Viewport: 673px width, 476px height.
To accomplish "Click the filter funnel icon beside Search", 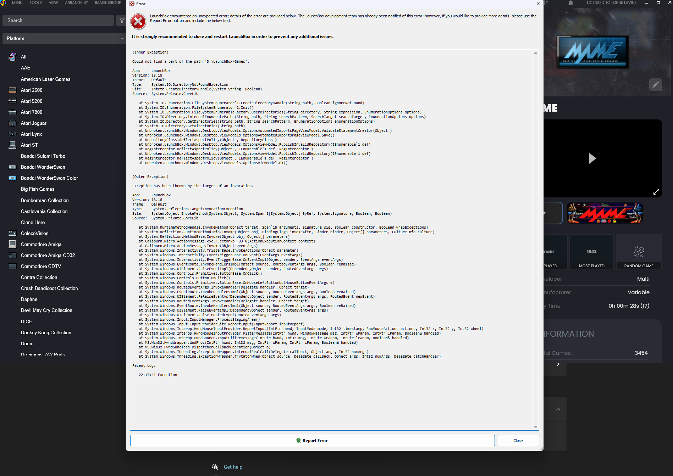I will pos(122,21).
